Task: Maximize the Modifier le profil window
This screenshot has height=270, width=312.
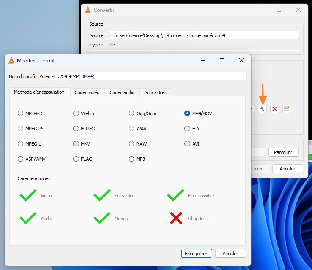Action: point(222,61)
